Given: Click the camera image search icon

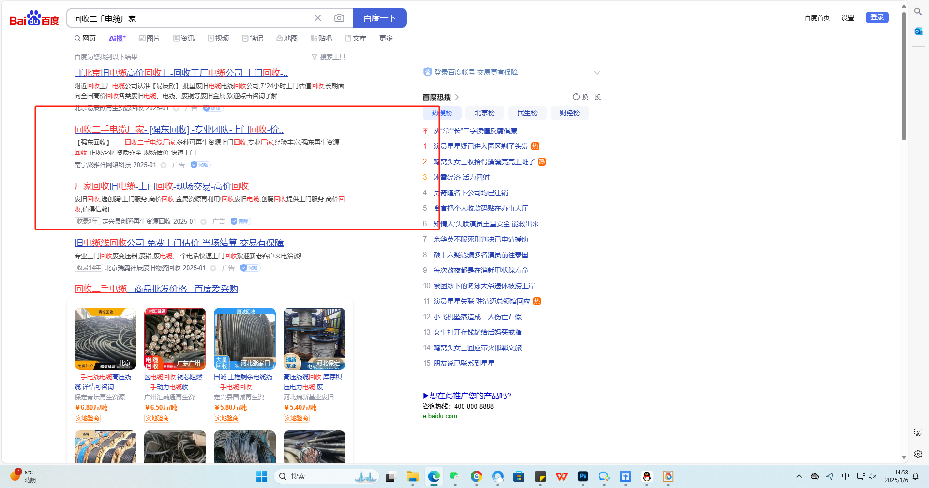Looking at the screenshot, I should click(339, 18).
